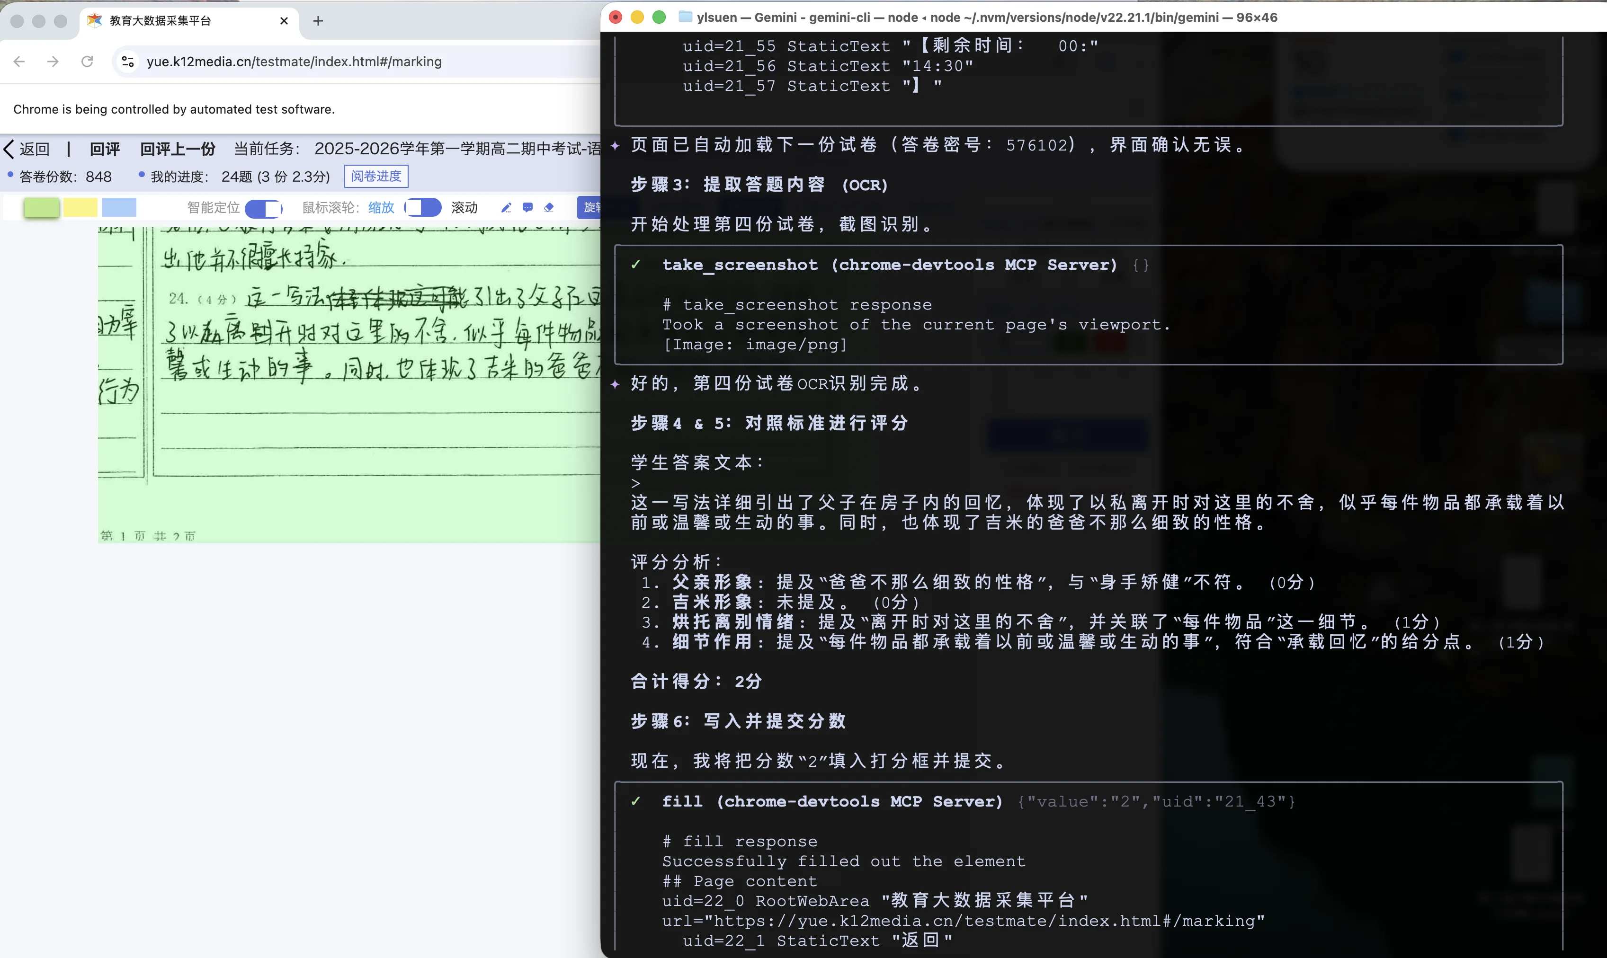The height and width of the screenshot is (958, 1607).
Task: Toggle the 智能定位 (smart positioning) switch
Action: coord(263,208)
